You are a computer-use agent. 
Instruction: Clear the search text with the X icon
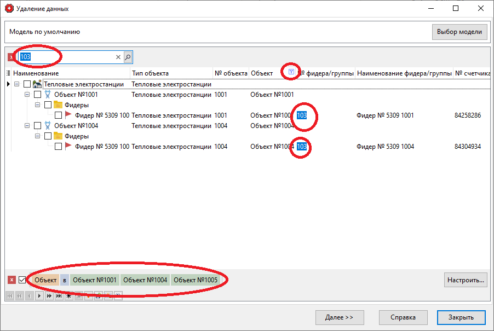[118, 57]
